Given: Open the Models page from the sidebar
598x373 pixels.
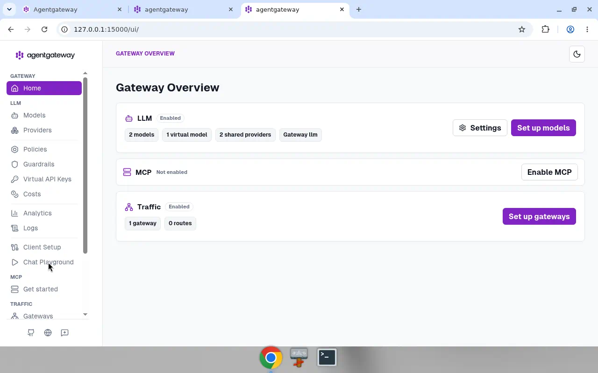Looking at the screenshot, I should point(44,115).
